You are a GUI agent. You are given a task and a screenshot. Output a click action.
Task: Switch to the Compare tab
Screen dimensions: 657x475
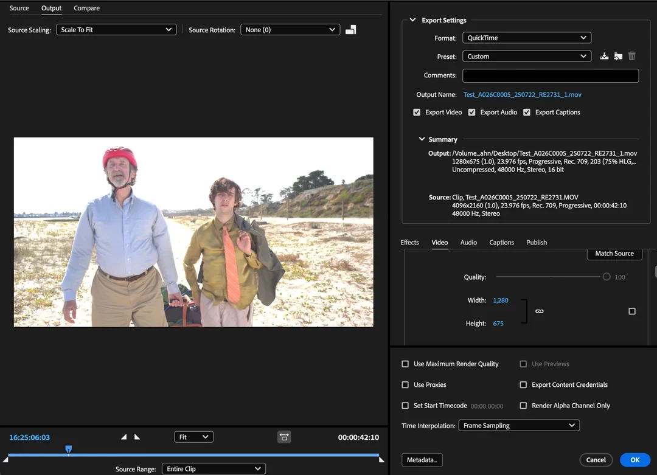click(86, 8)
